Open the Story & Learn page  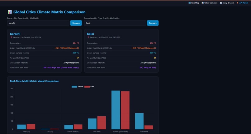click(x=227, y=3)
